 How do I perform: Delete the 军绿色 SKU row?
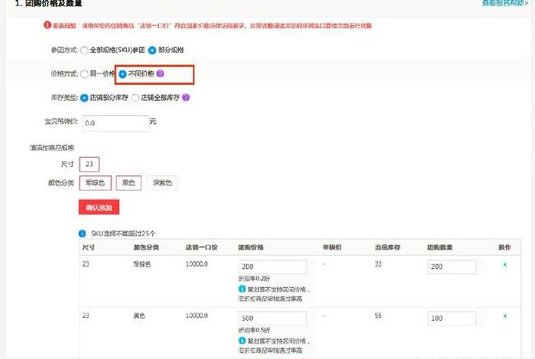click(x=505, y=264)
